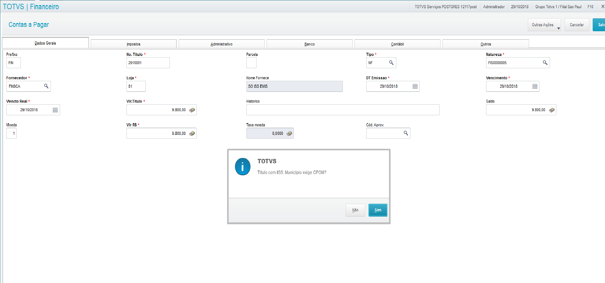The image size is (605, 283).
Task: Open calculator icon for Saldo field
Action: pos(552,110)
